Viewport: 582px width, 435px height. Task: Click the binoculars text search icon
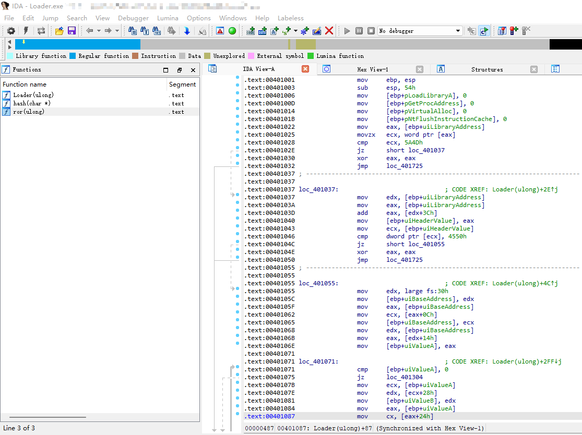coord(145,31)
